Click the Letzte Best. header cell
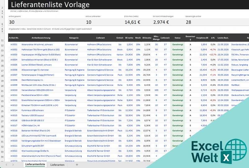249x168 pixels. pos(223,38)
